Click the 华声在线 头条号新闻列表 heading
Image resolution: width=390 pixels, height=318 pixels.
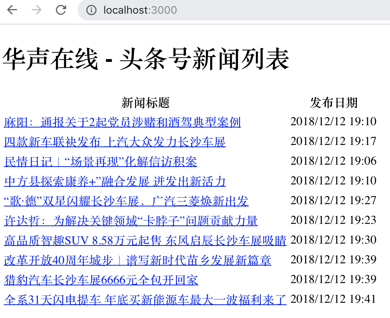click(146, 59)
